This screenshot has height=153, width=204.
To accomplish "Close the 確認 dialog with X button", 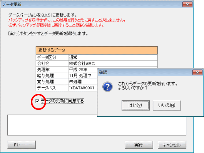I will (197, 72).
